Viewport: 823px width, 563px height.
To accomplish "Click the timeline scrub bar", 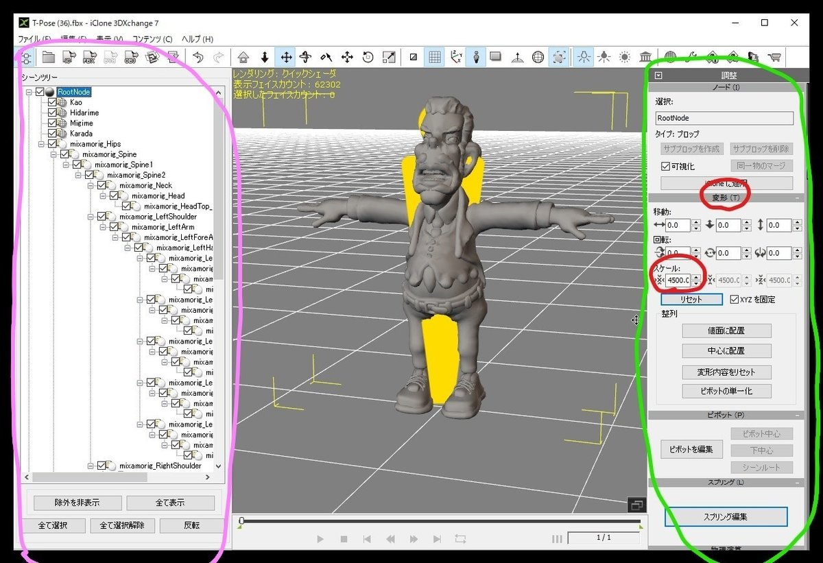I will 440,522.
